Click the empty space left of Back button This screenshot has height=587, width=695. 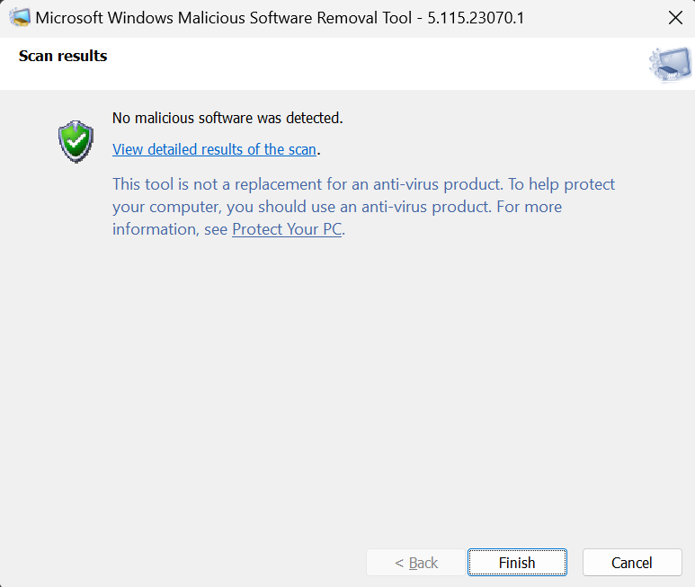click(180, 563)
